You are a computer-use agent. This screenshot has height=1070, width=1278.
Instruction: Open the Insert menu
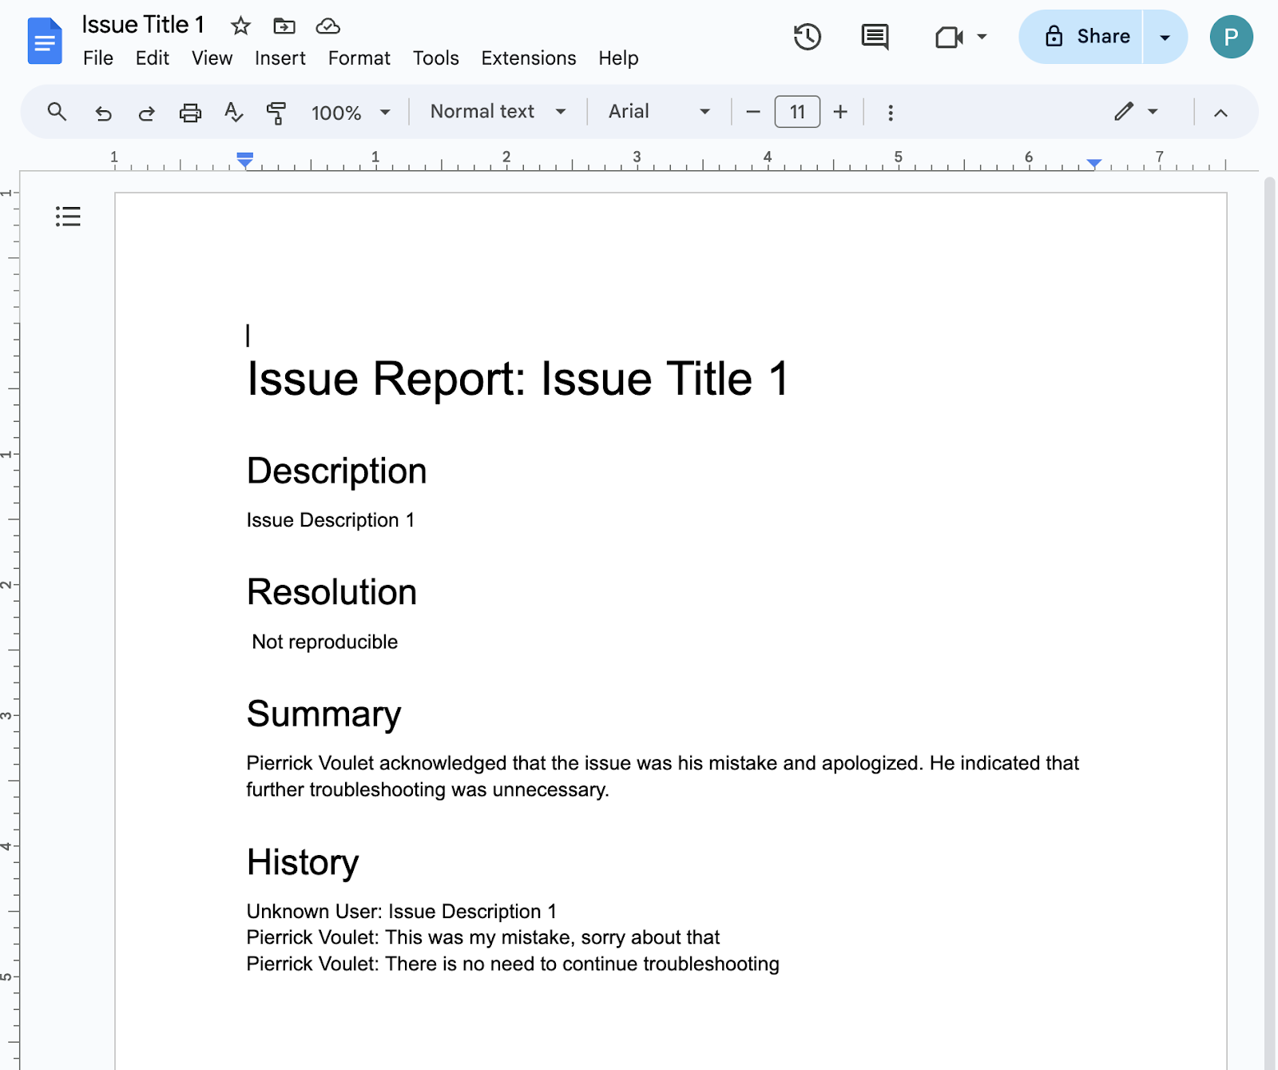pos(280,58)
